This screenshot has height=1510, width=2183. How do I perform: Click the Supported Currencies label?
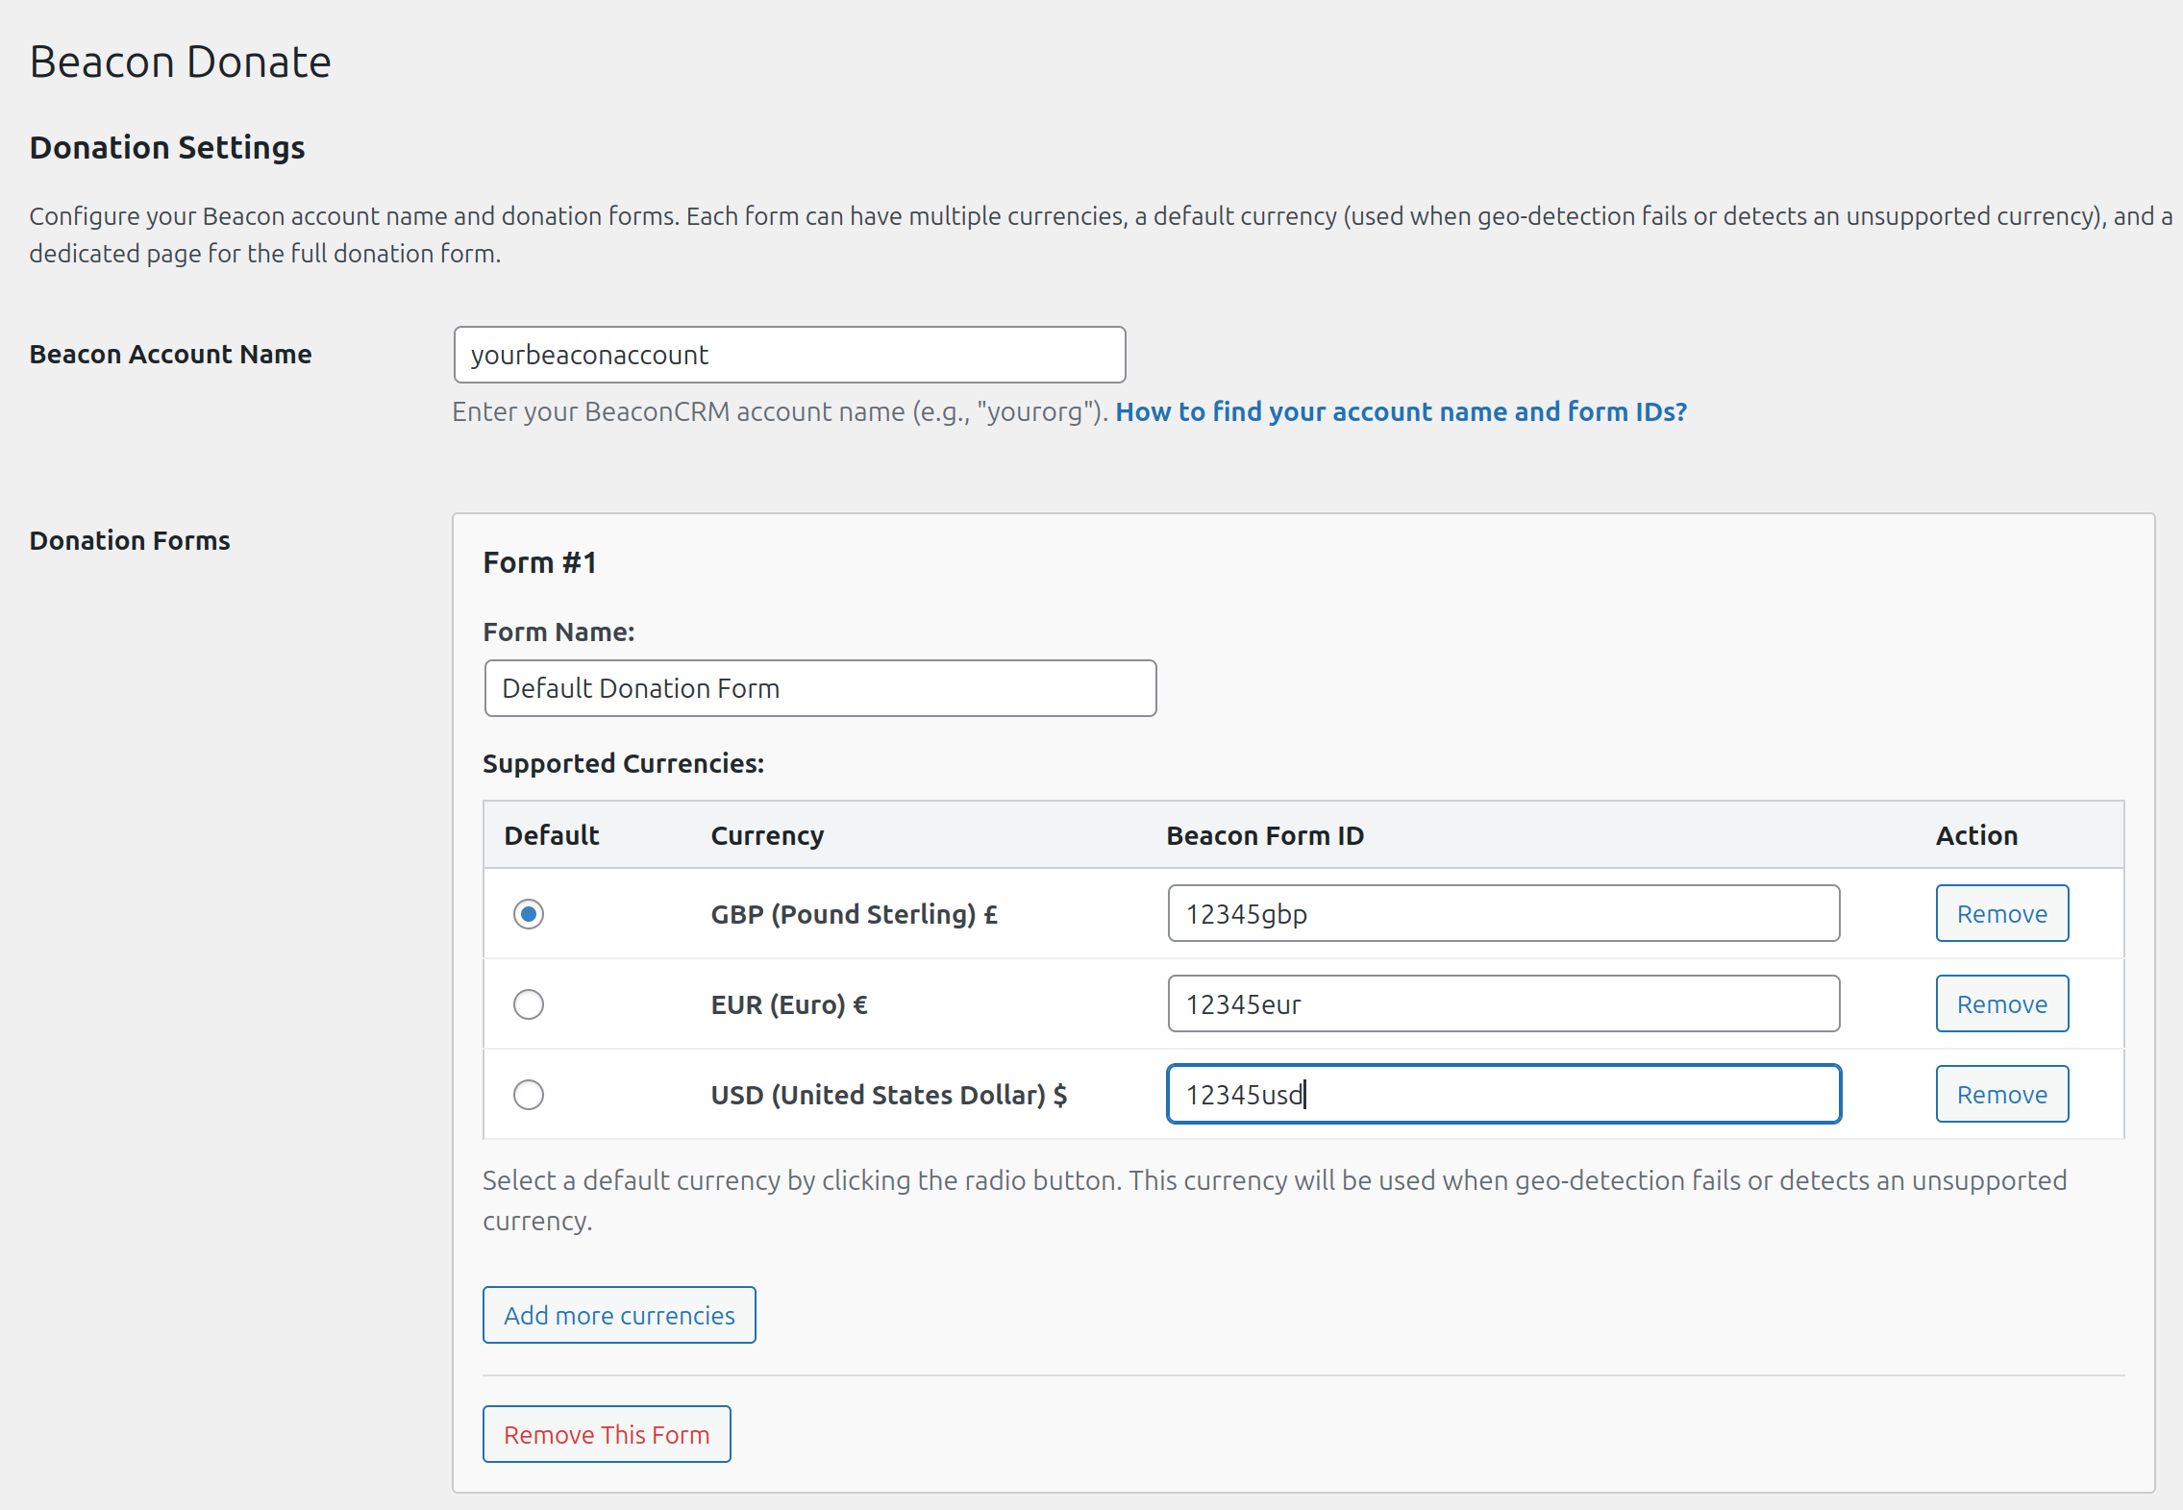click(623, 763)
